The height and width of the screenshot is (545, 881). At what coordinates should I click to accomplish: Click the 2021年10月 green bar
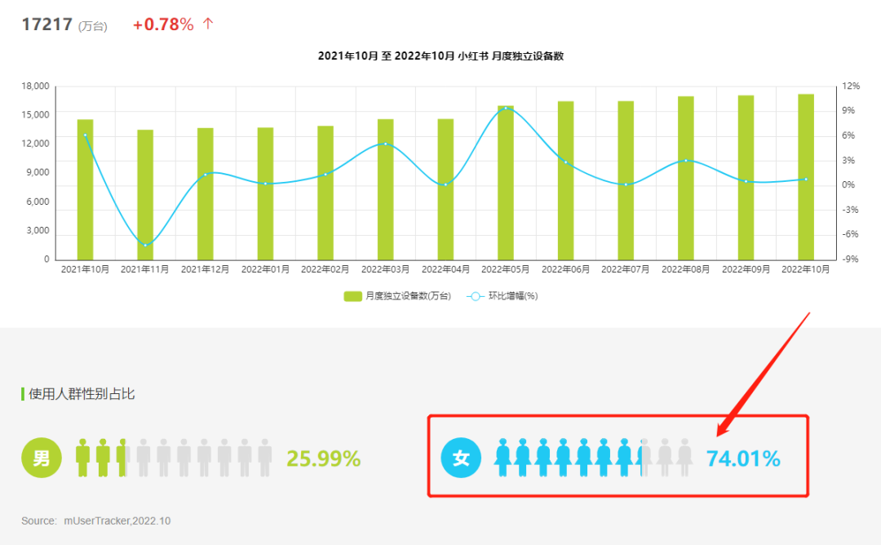[x=86, y=189]
